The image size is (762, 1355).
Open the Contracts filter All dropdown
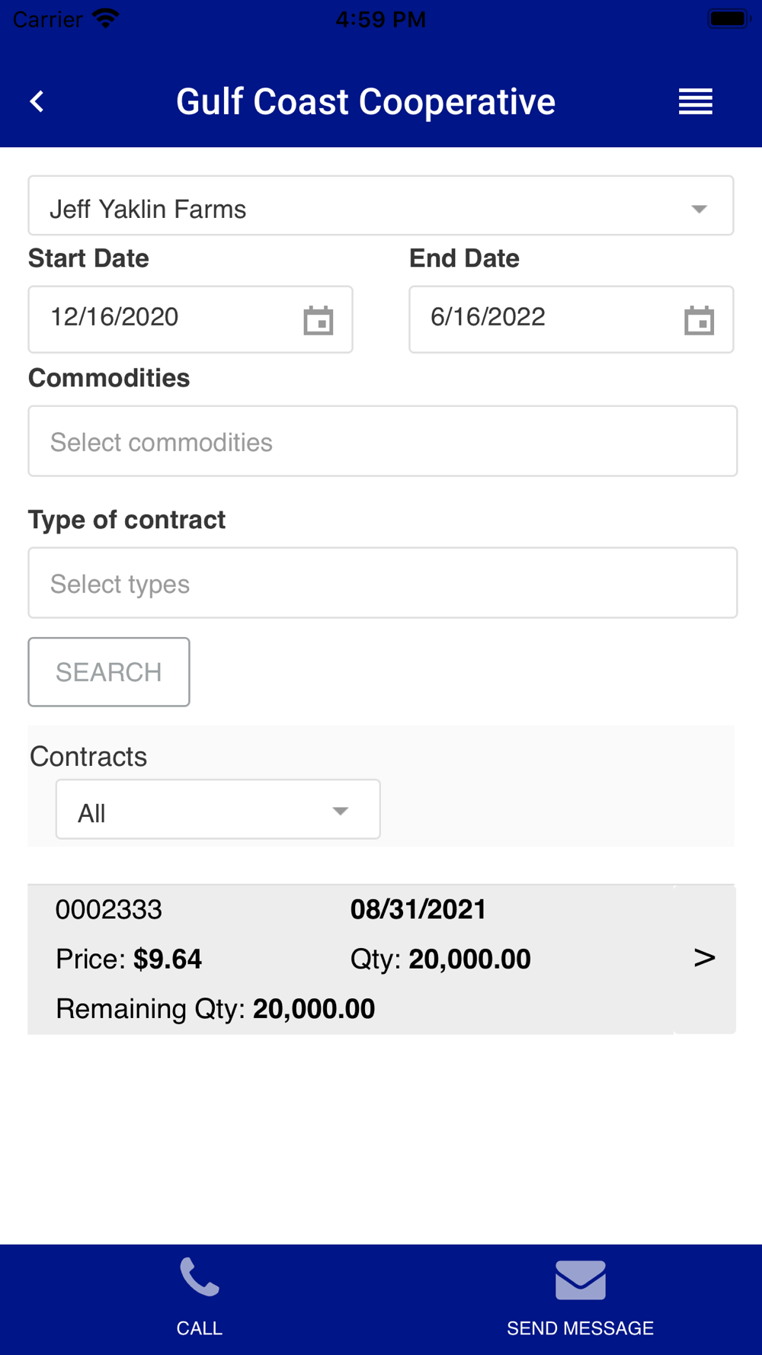pyautogui.click(x=218, y=809)
